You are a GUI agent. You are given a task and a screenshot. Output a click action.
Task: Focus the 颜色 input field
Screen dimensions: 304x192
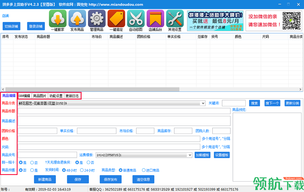[109, 139]
